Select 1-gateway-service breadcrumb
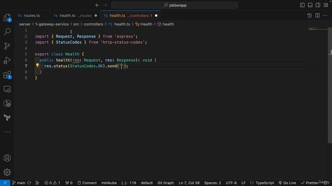332x186 pixels. click(x=52, y=24)
